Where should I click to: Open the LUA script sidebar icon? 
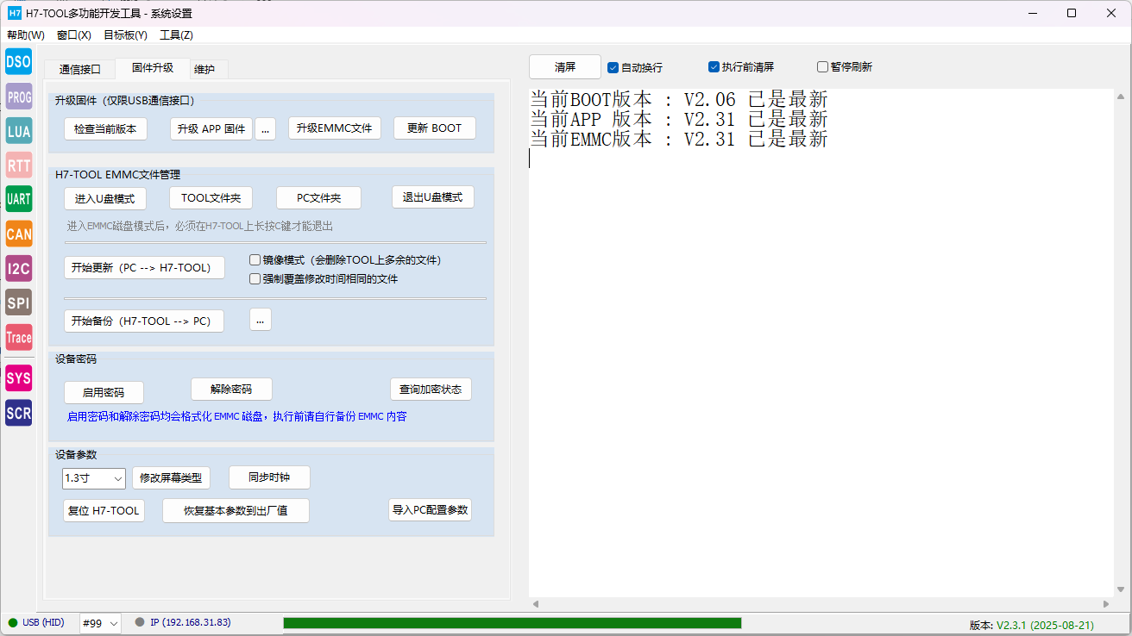pos(18,131)
